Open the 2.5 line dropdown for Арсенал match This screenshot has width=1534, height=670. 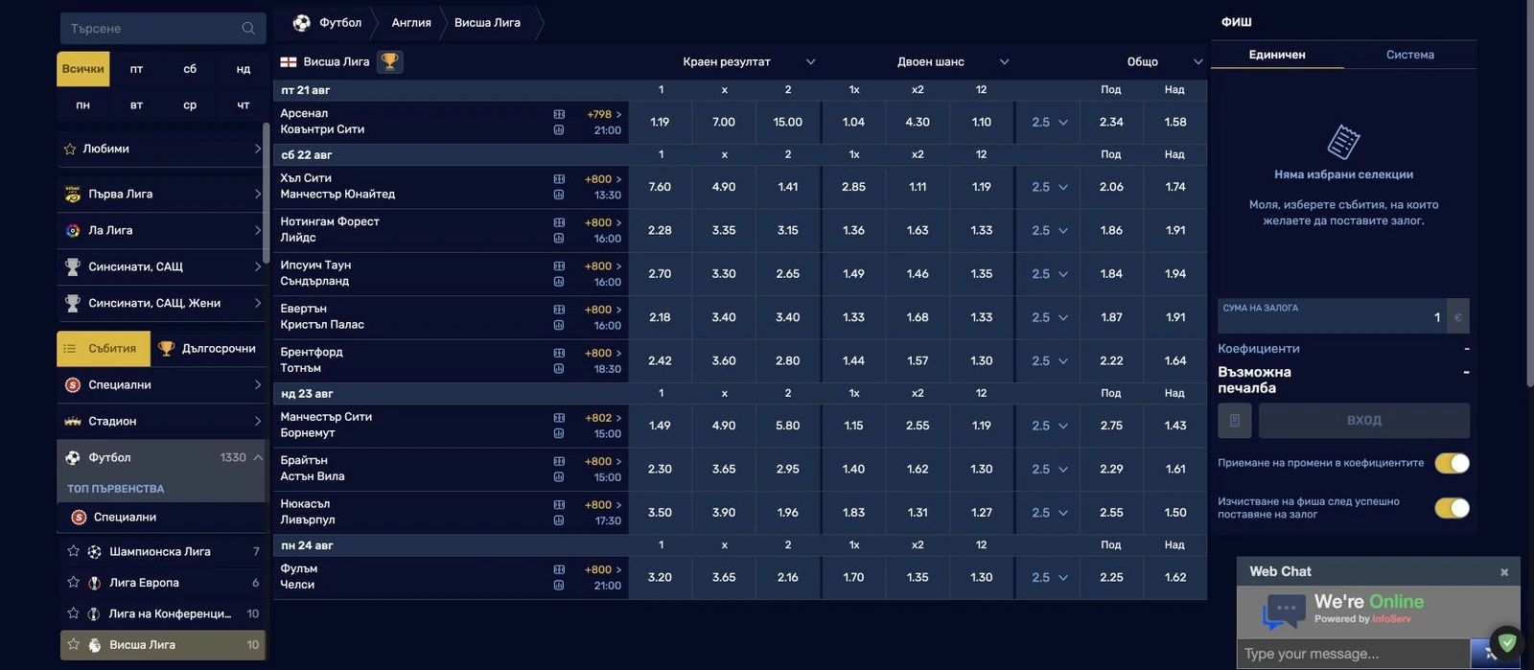click(1049, 122)
